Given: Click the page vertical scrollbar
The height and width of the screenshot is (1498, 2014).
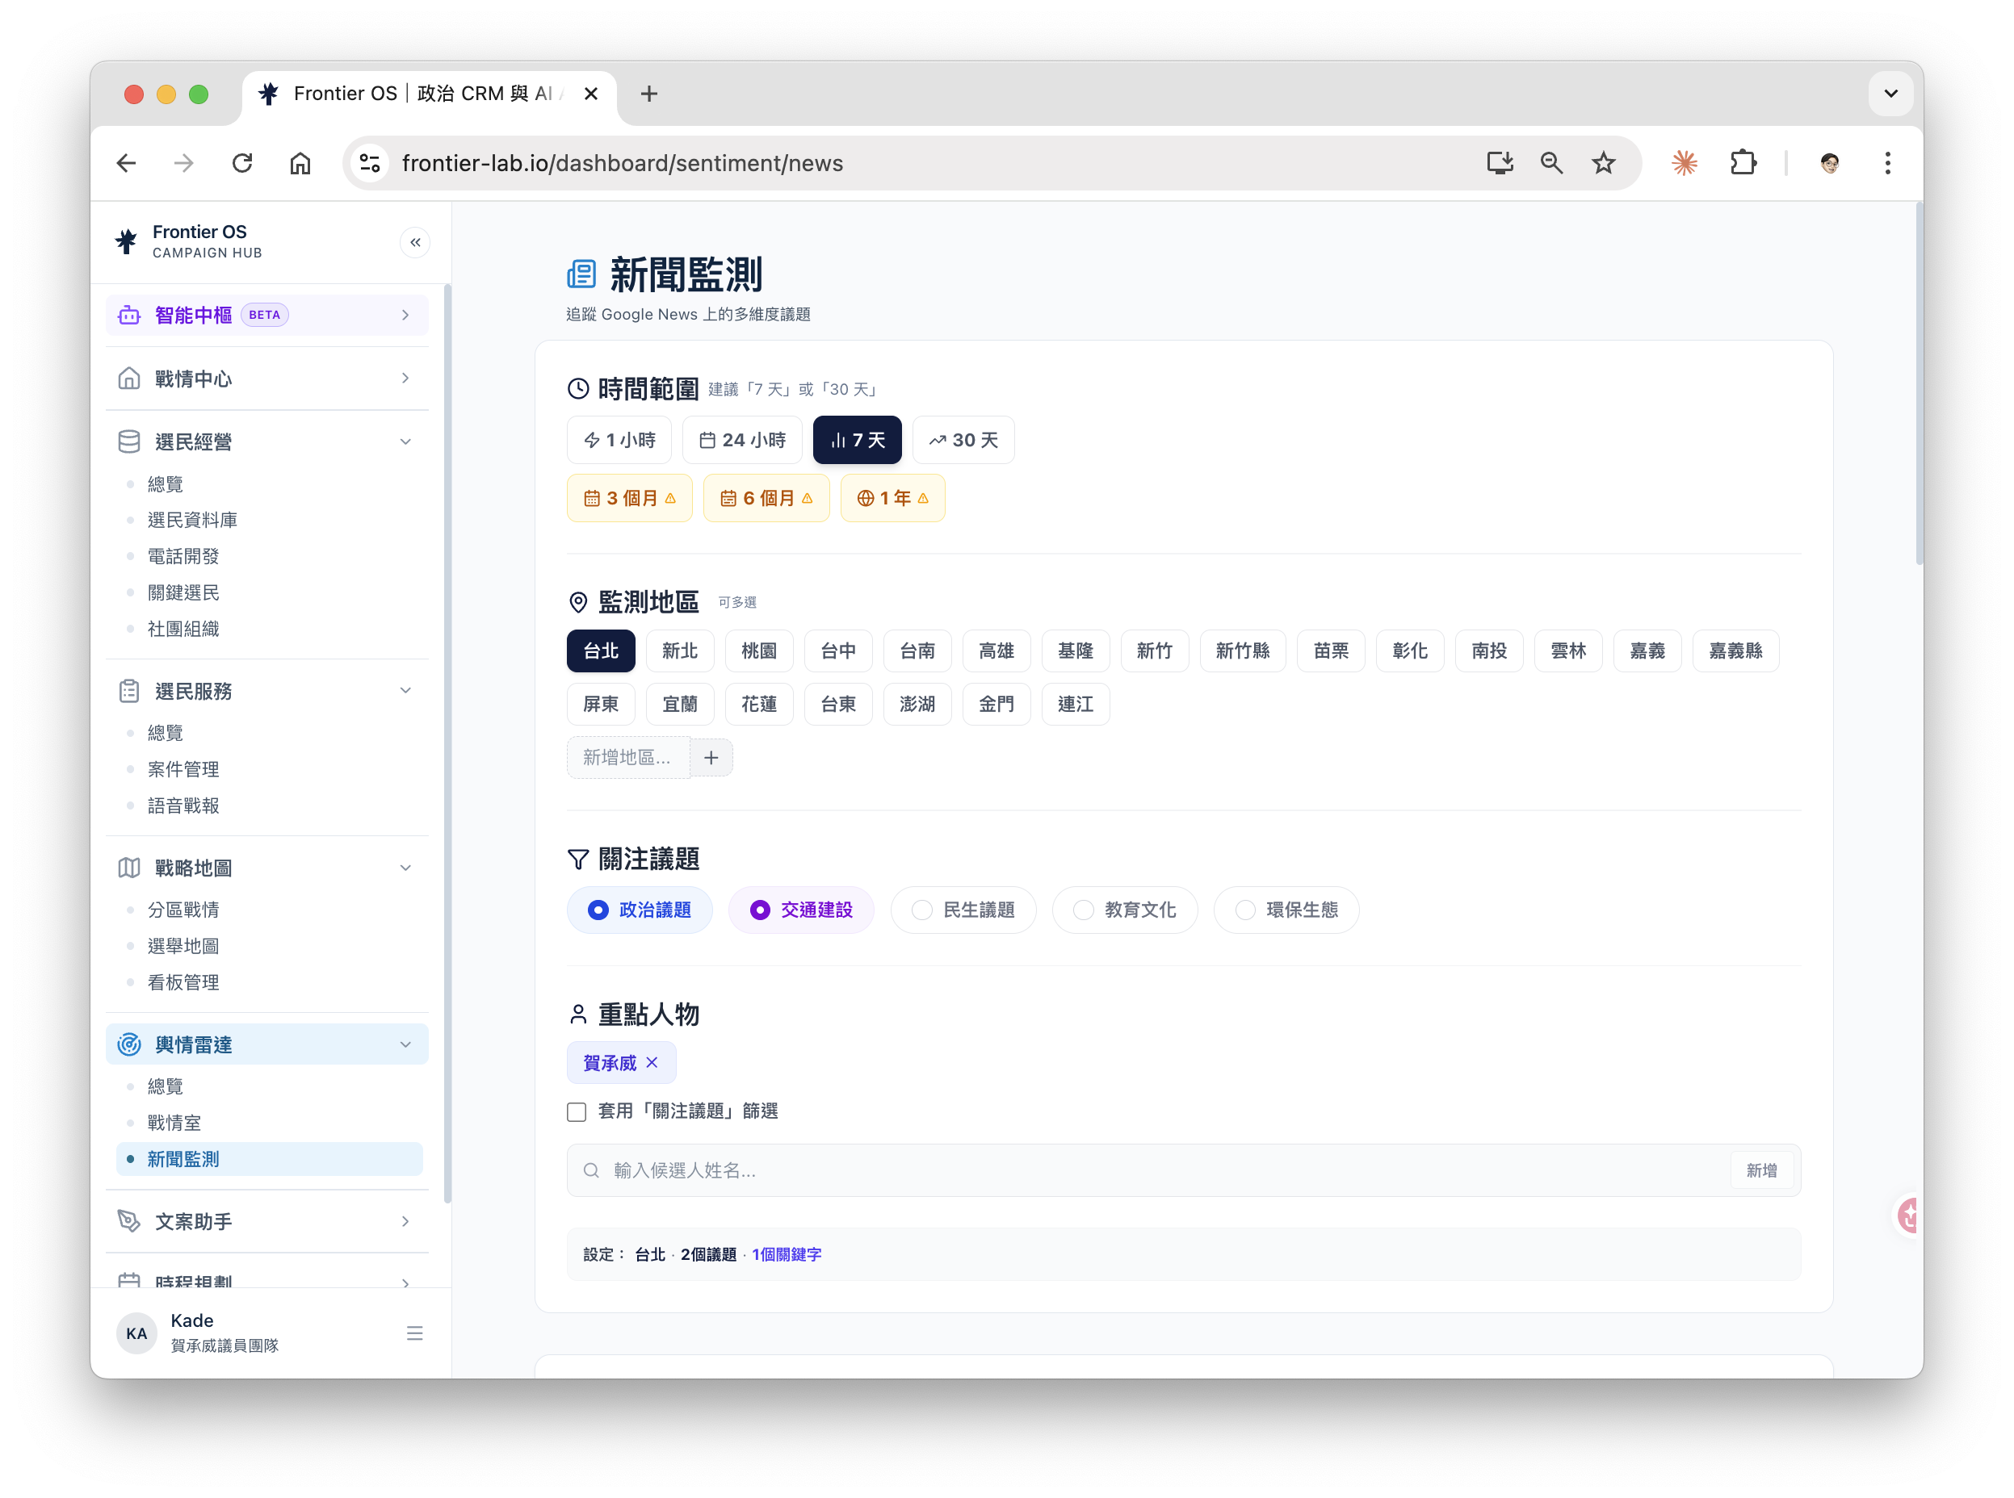Looking at the screenshot, I should 1918,385.
